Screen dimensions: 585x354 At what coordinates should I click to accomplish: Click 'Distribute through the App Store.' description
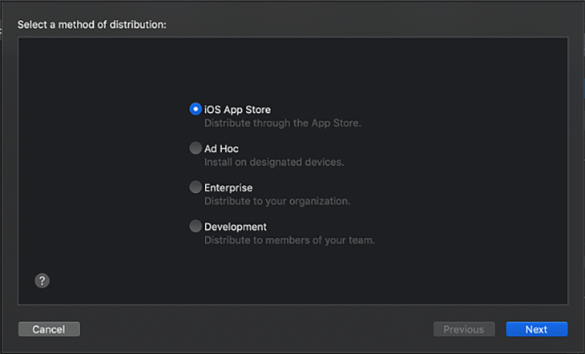click(x=282, y=123)
